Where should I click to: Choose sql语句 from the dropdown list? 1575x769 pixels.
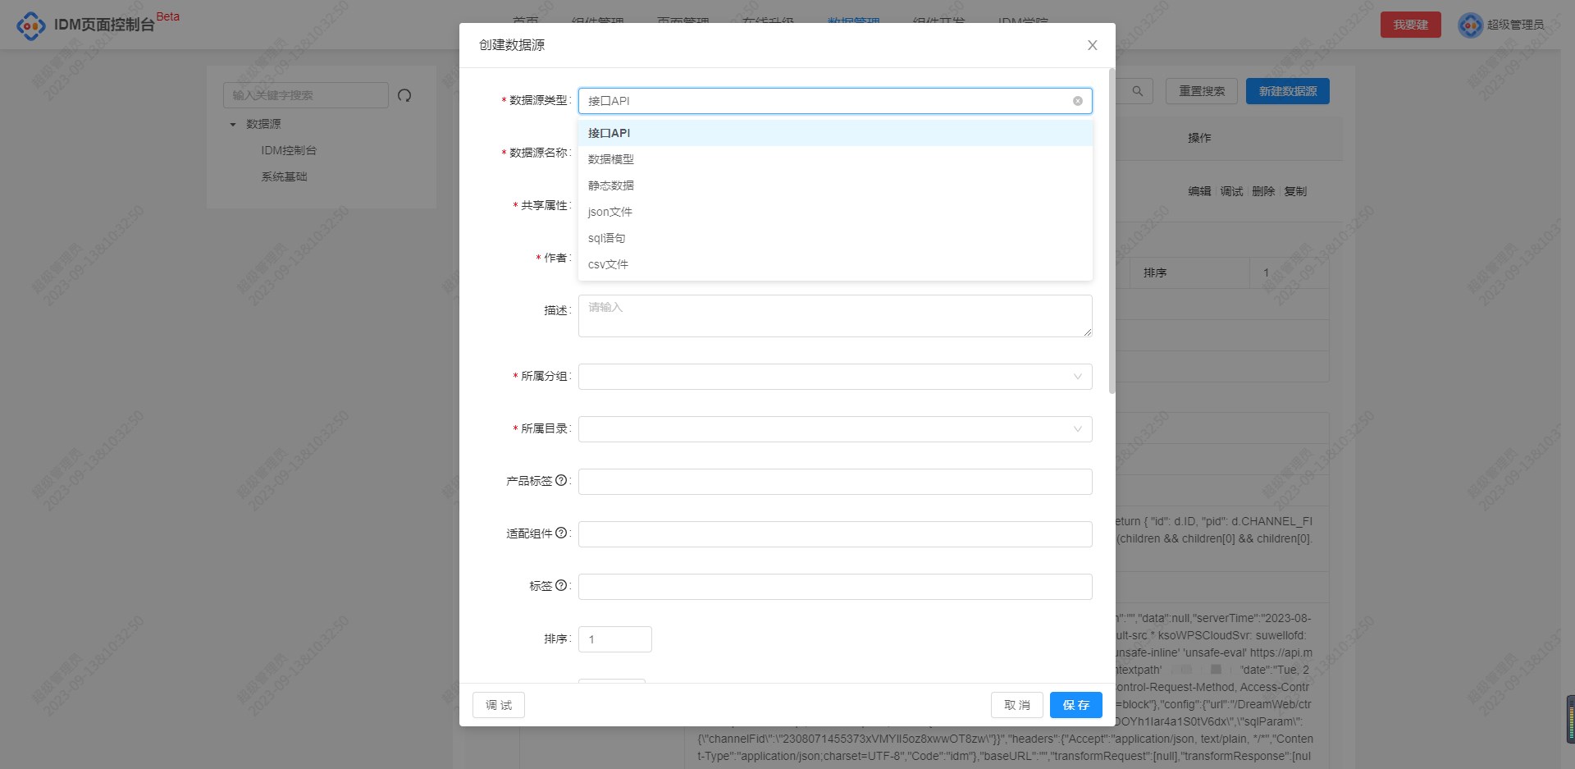click(835, 238)
